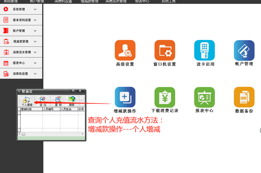Open the 其他工具 top menu
The height and width of the screenshot is (173, 261).
tap(168, 1)
